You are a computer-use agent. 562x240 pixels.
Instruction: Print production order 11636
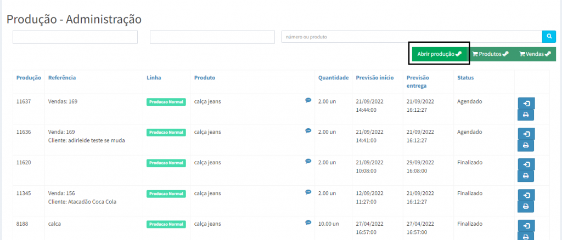click(526, 146)
